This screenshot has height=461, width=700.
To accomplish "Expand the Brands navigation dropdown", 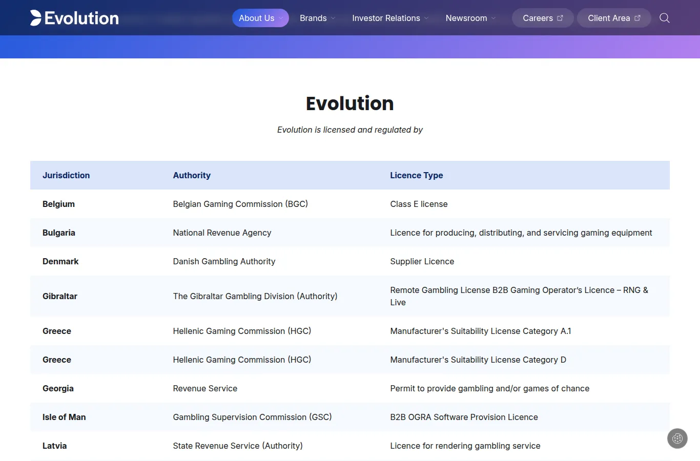I will coord(318,18).
